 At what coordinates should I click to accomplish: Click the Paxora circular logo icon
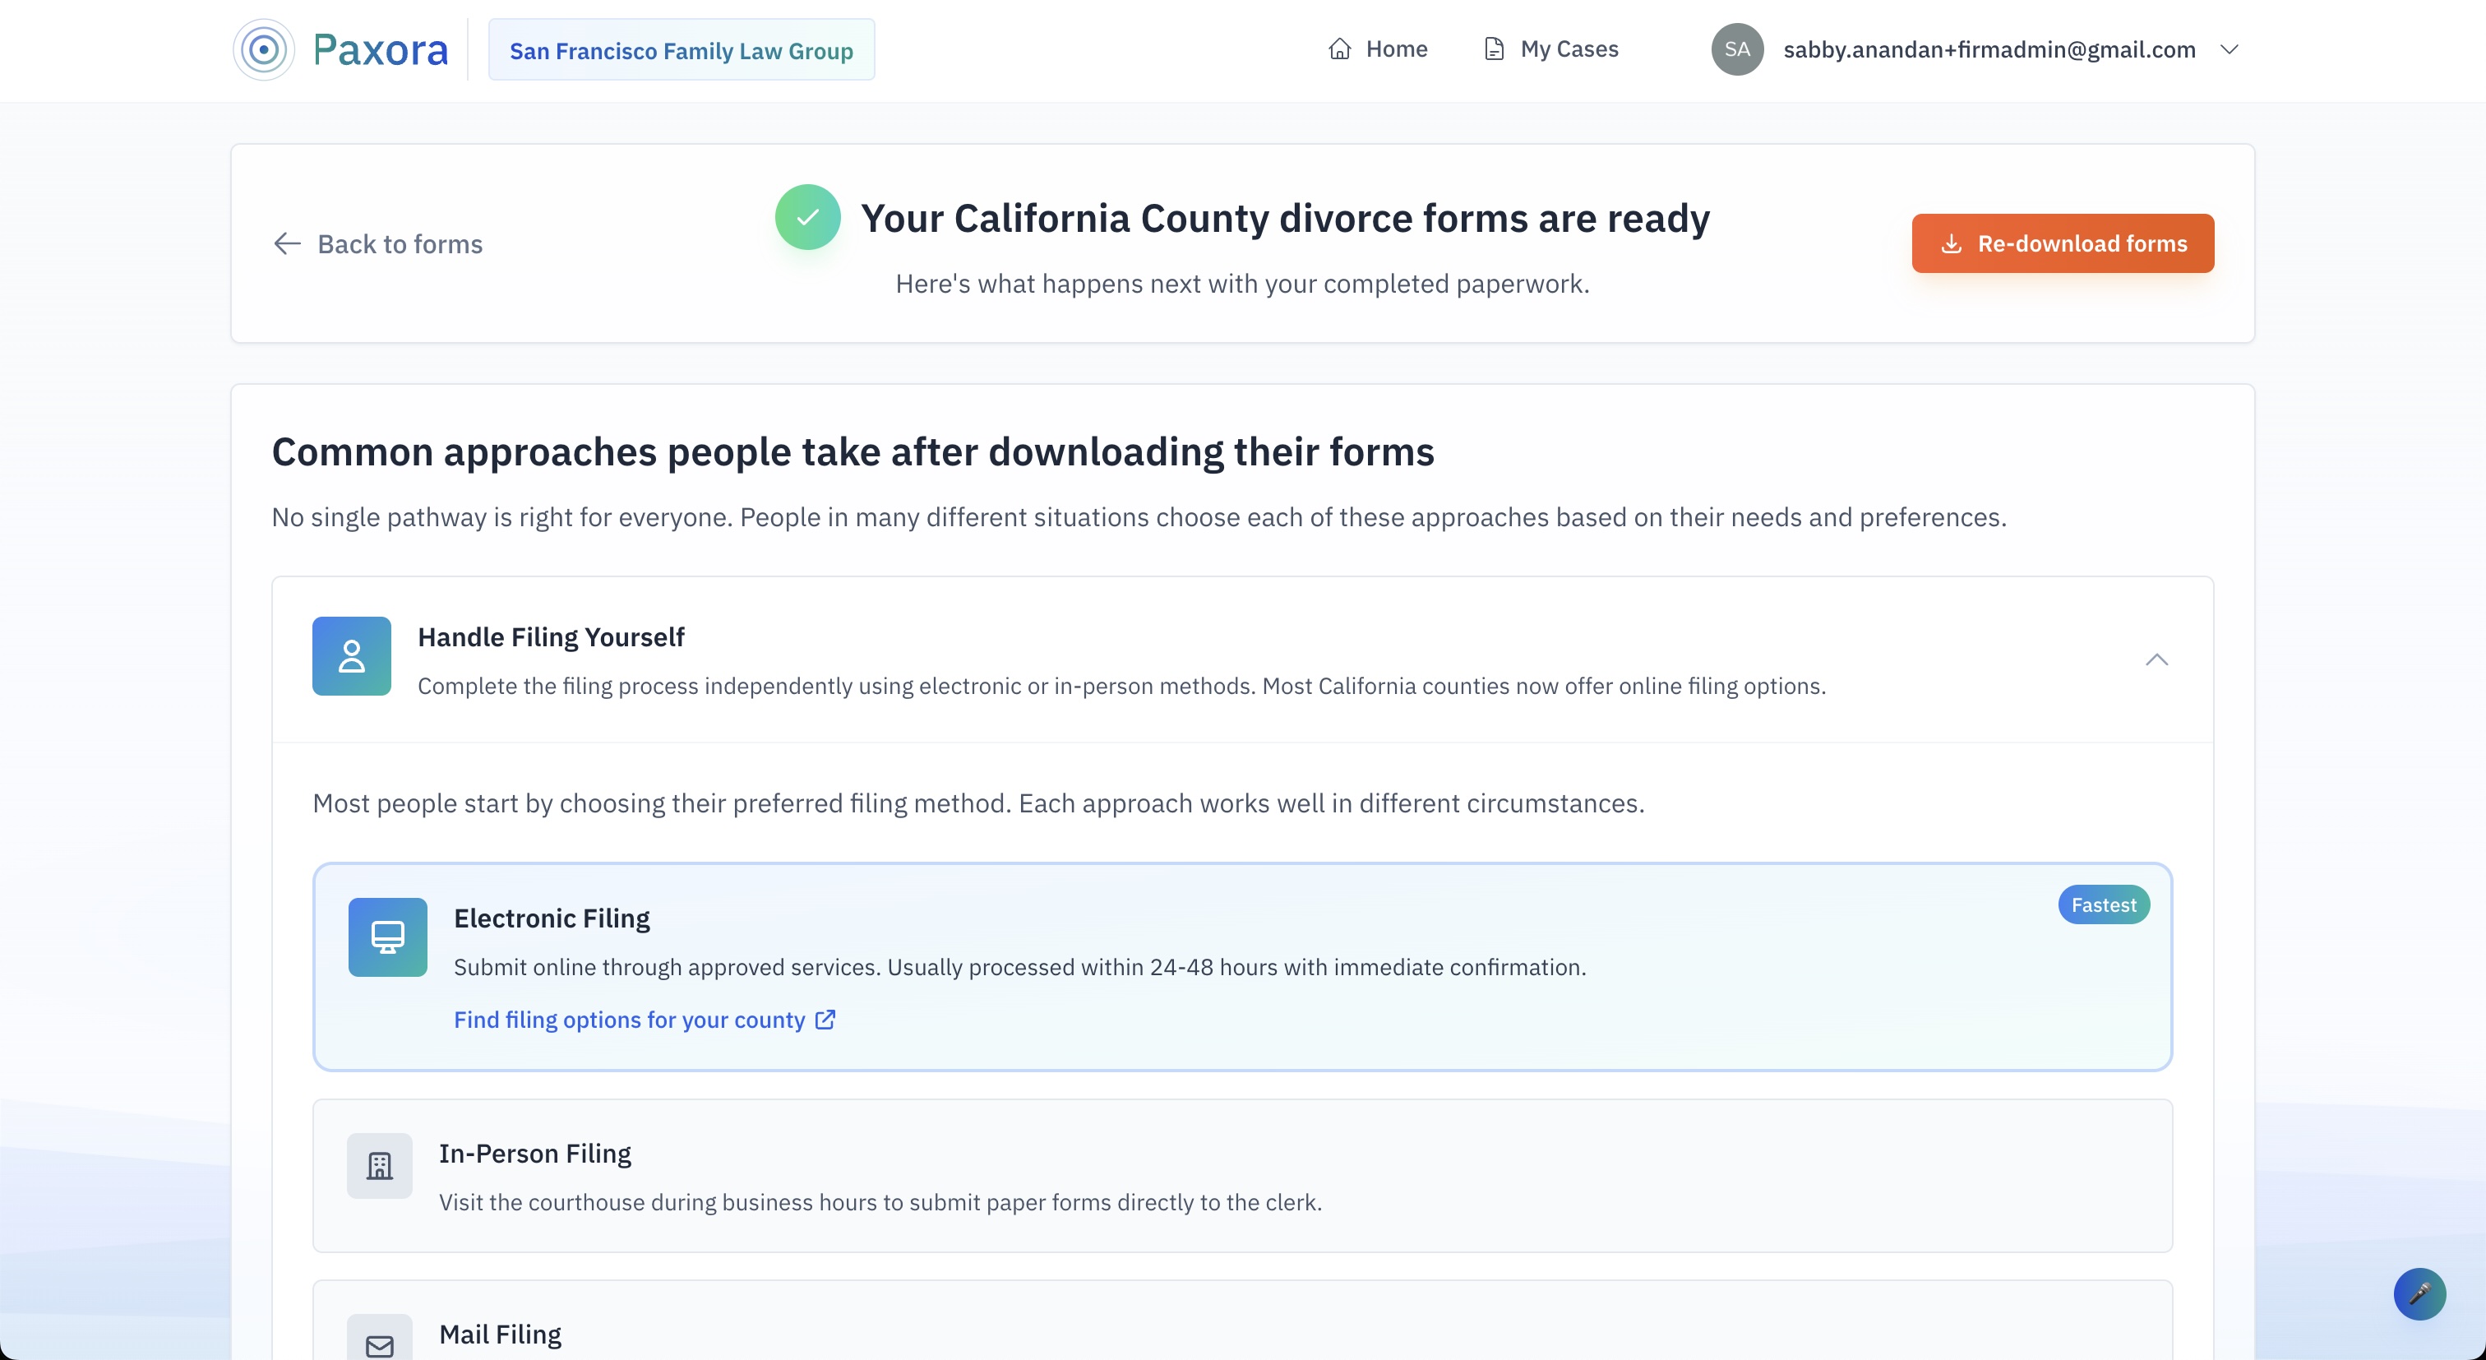tap(263, 49)
